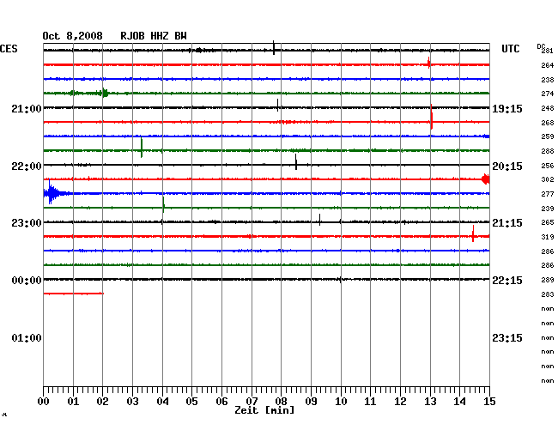The height and width of the screenshot is (424, 558).
Task: Click minute label 06 on time axis
Action: pos(221,402)
